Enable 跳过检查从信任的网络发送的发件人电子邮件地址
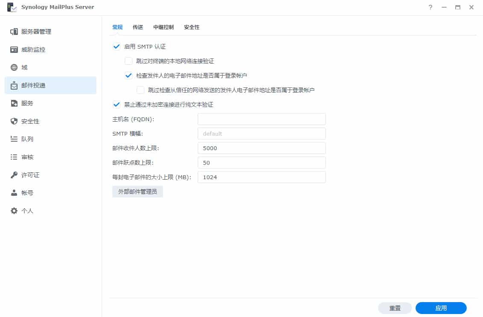The image size is (483, 317). click(x=140, y=90)
